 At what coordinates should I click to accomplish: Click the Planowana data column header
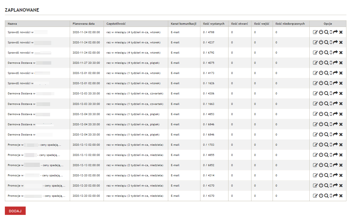tap(83, 24)
